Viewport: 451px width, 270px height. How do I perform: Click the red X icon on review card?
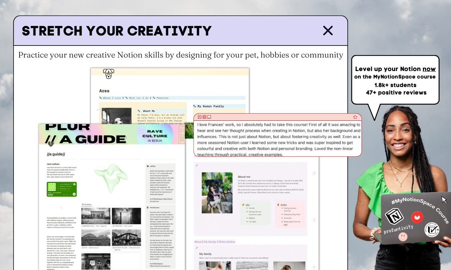coord(200,117)
